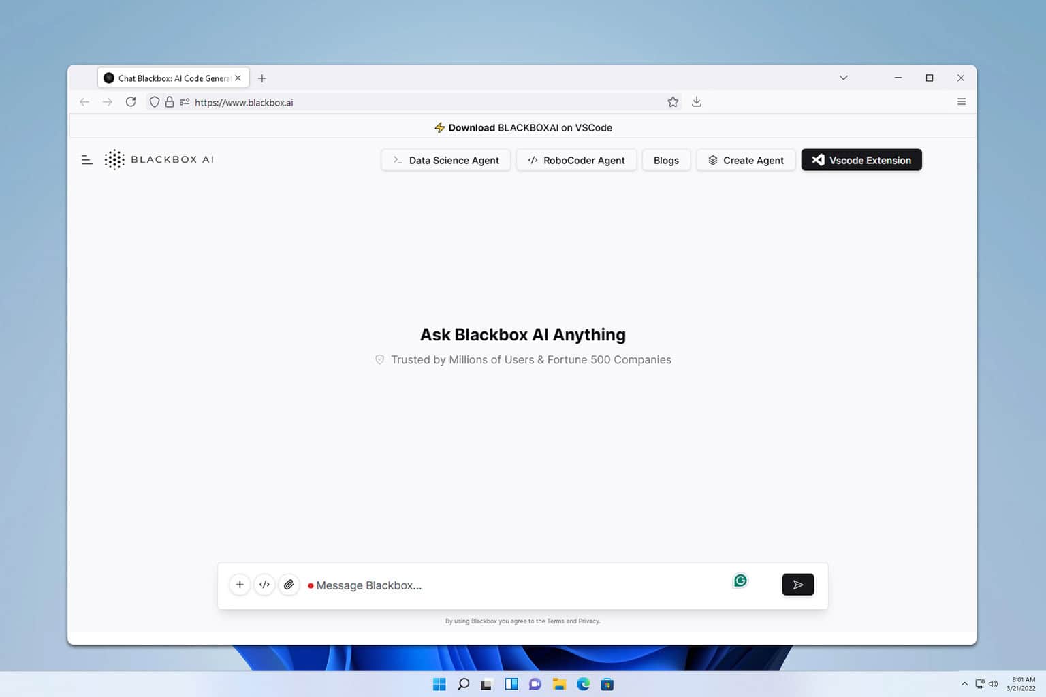Open the Widgets taskbar icon
This screenshot has height=697, width=1046.
(x=511, y=684)
